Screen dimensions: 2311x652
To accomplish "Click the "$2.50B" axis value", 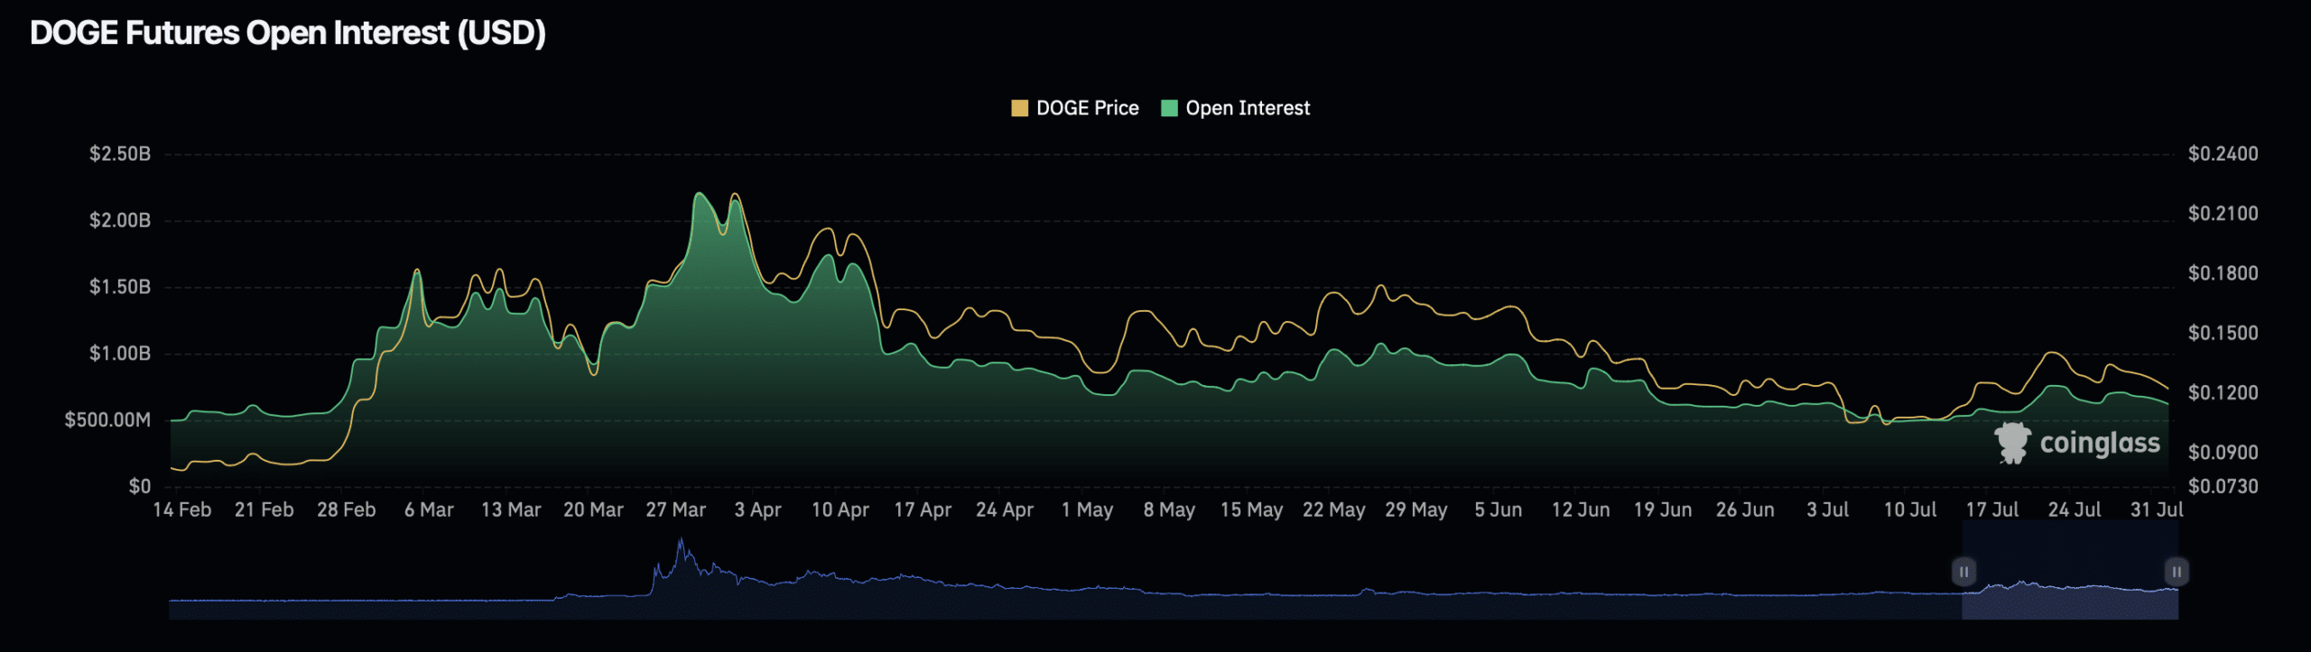I will point(120,154).
